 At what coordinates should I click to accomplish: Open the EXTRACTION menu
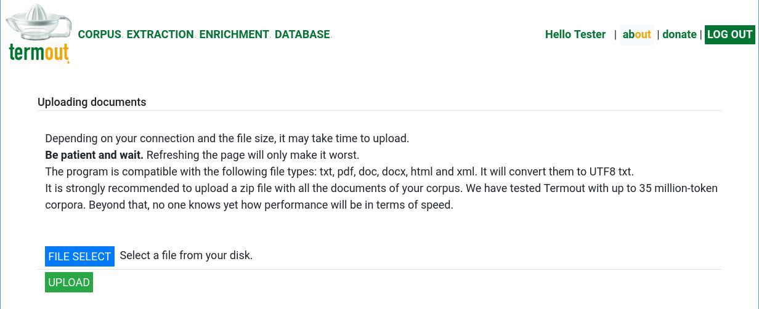click(x=160, y=34)
